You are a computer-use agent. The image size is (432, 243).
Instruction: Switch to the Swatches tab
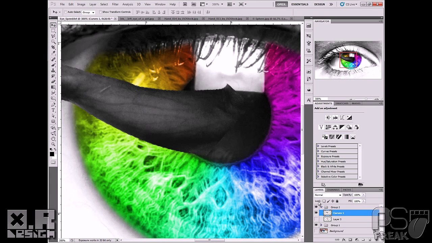(342, 103)
